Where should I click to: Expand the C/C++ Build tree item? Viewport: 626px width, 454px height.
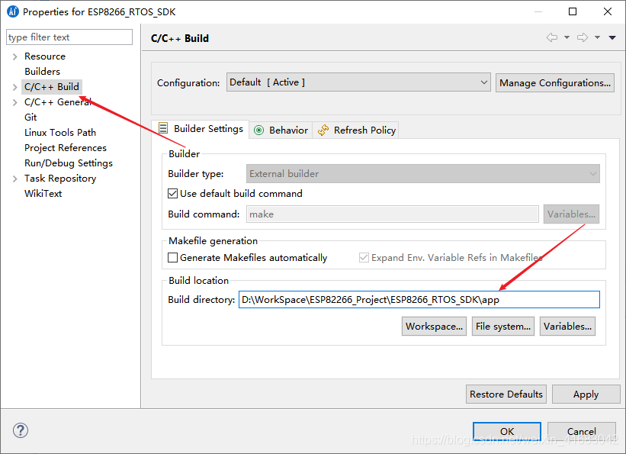pos(14,86)
